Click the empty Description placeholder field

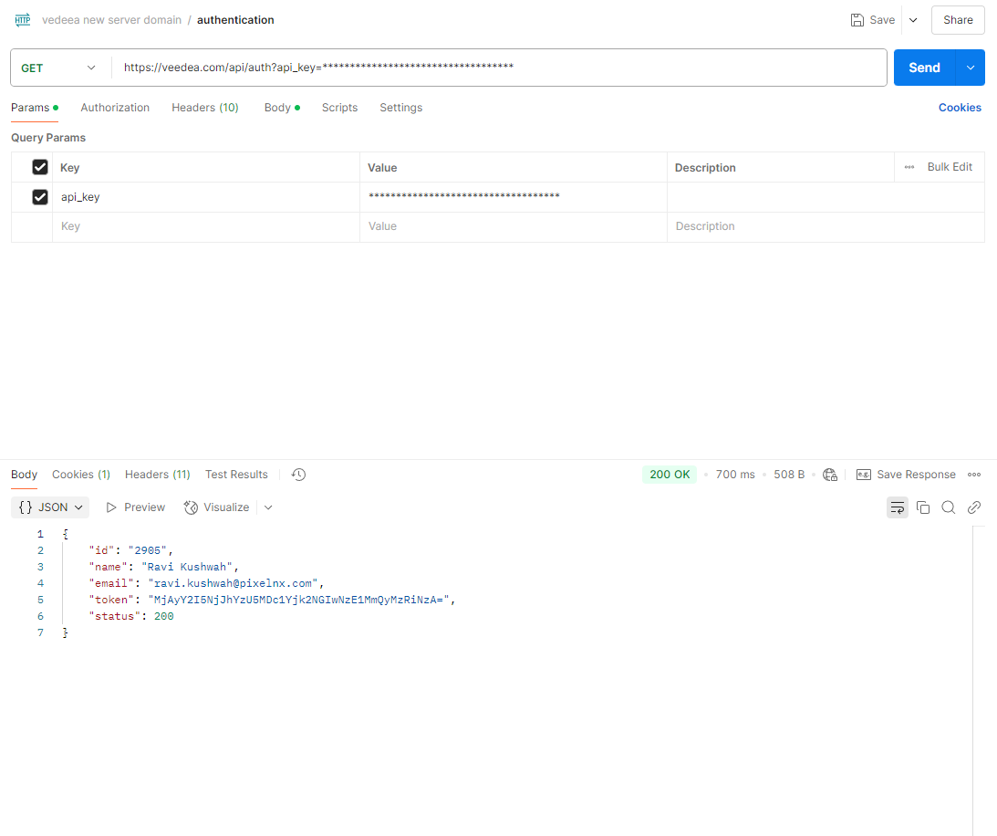click(826, 226)
